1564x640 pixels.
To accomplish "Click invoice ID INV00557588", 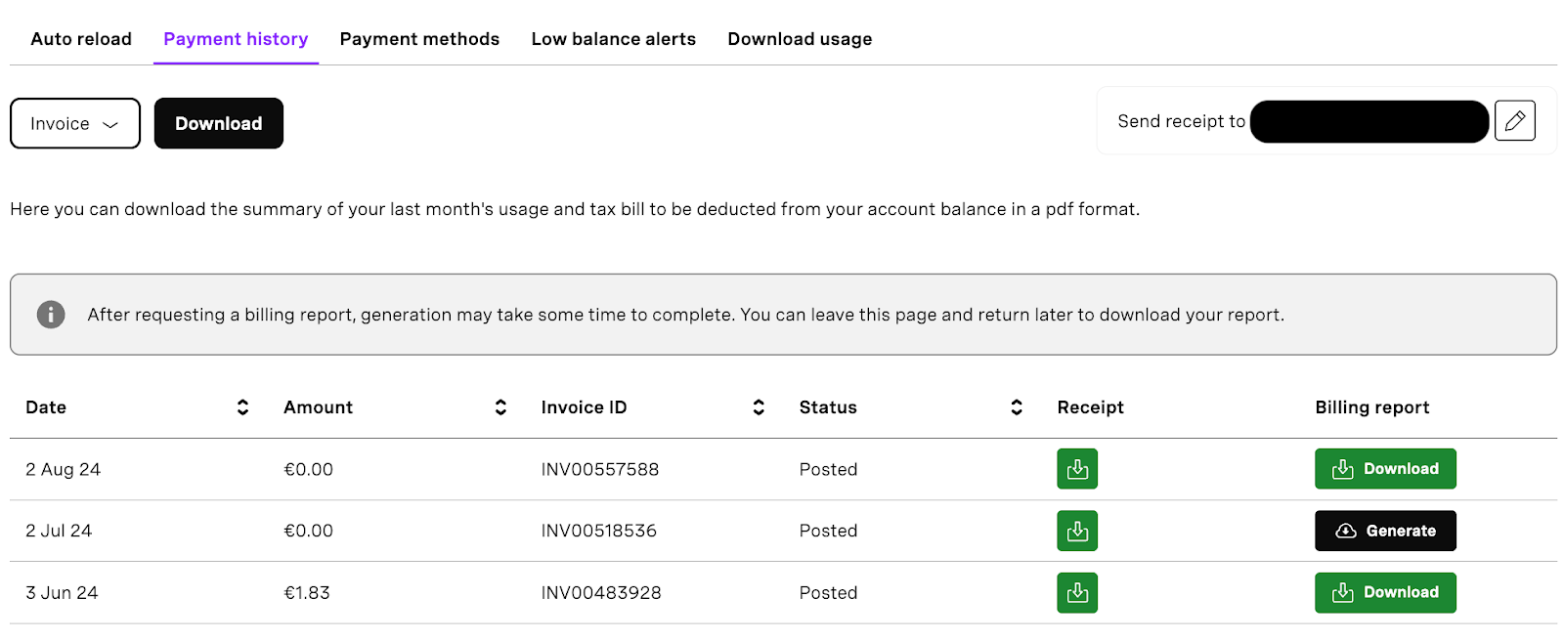I will [x=600, y=469].
